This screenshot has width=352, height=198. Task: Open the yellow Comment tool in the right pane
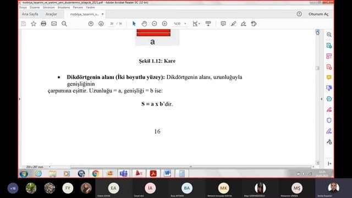pos(329,78)
